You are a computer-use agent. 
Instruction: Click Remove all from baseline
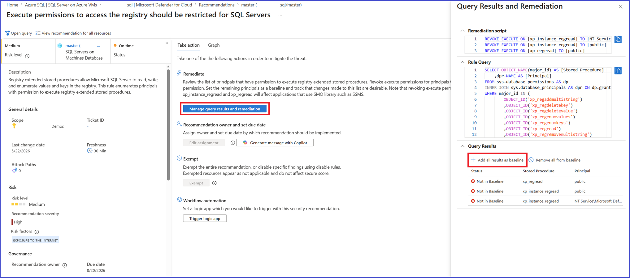click(x=554, y=160)
